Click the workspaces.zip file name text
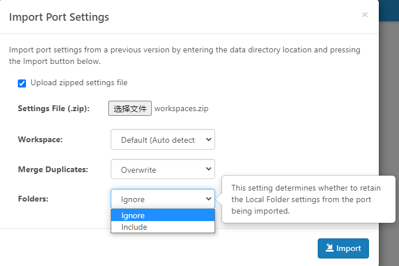The height and width of the screenshot is (266, 399). click(181, 108)
